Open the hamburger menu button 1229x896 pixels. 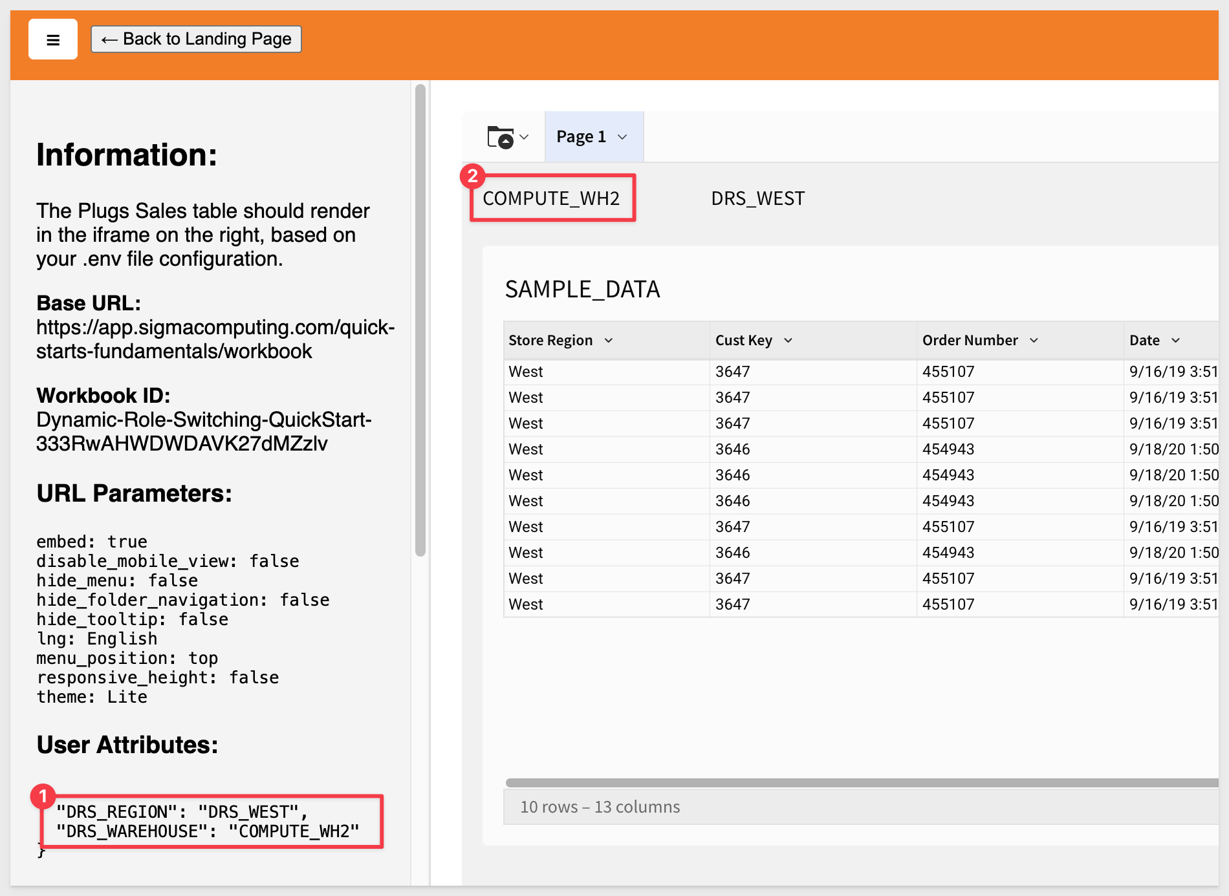53,39
